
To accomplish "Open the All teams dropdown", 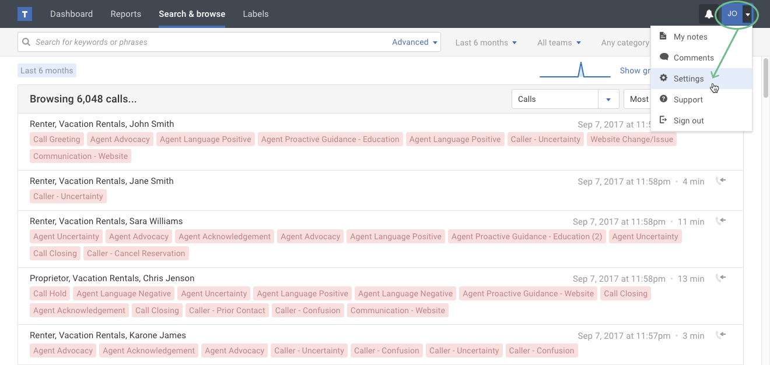I will point(558,42).
